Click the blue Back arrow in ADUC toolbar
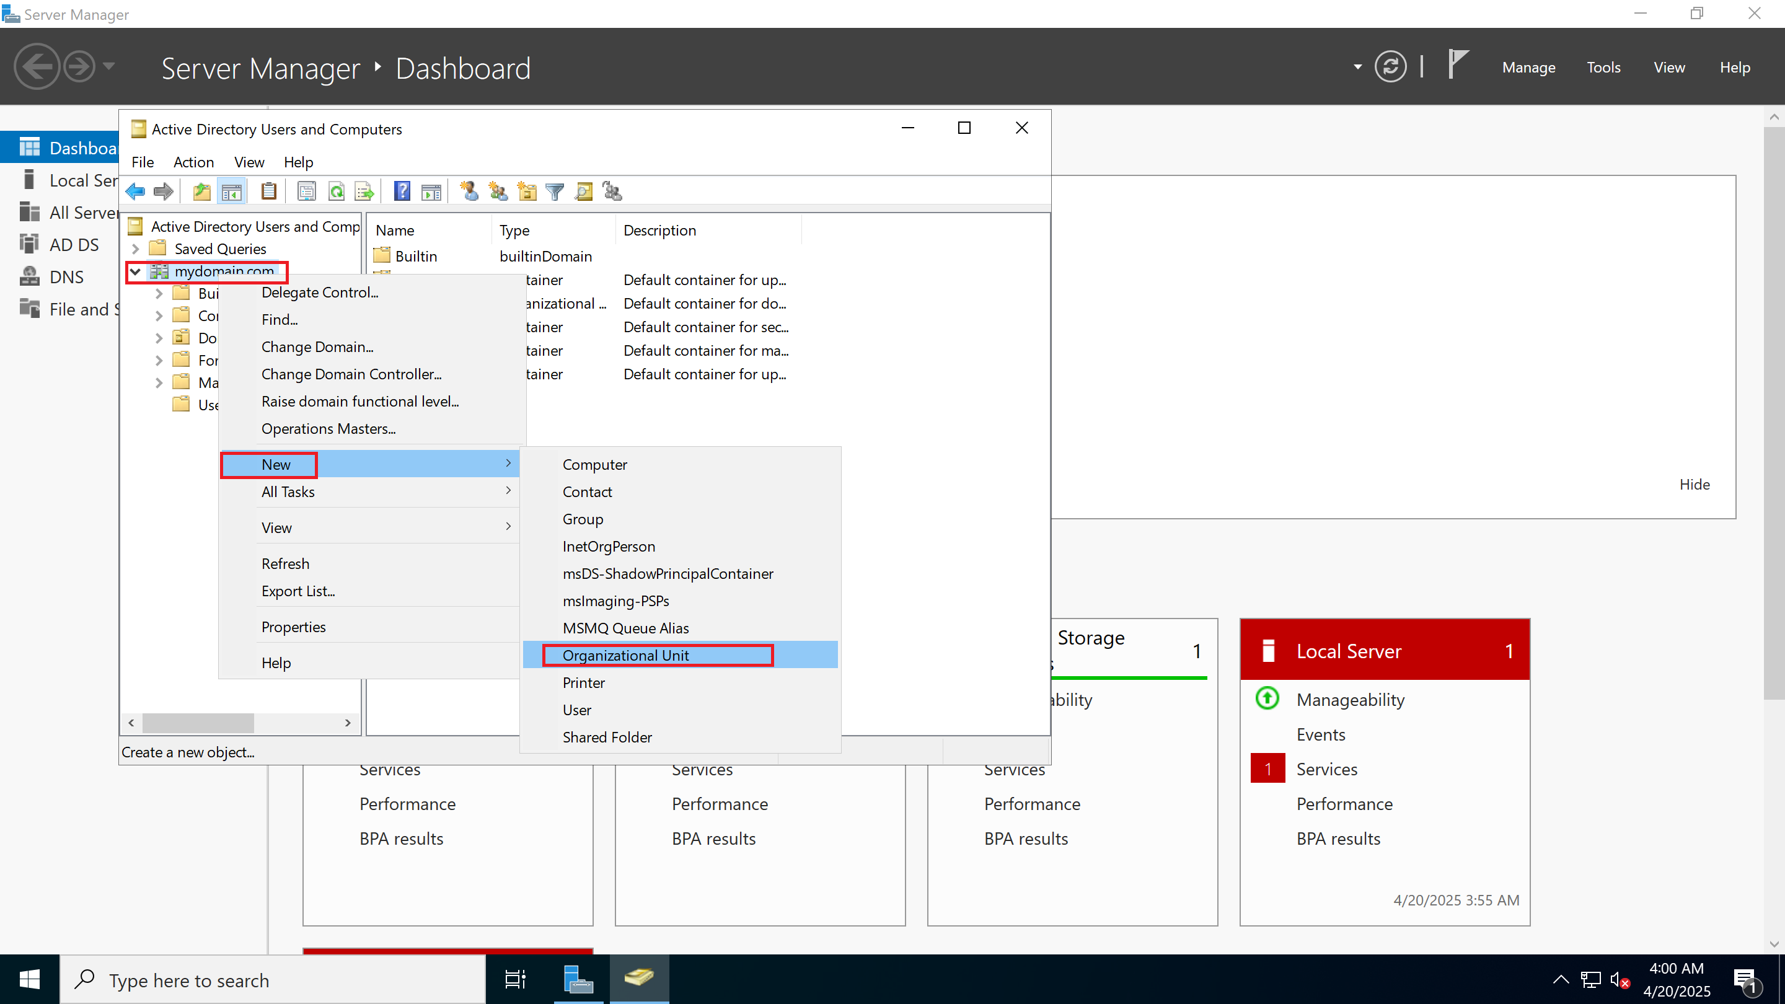Screen dimensions: 1785x1004 (x=135, y=192)
